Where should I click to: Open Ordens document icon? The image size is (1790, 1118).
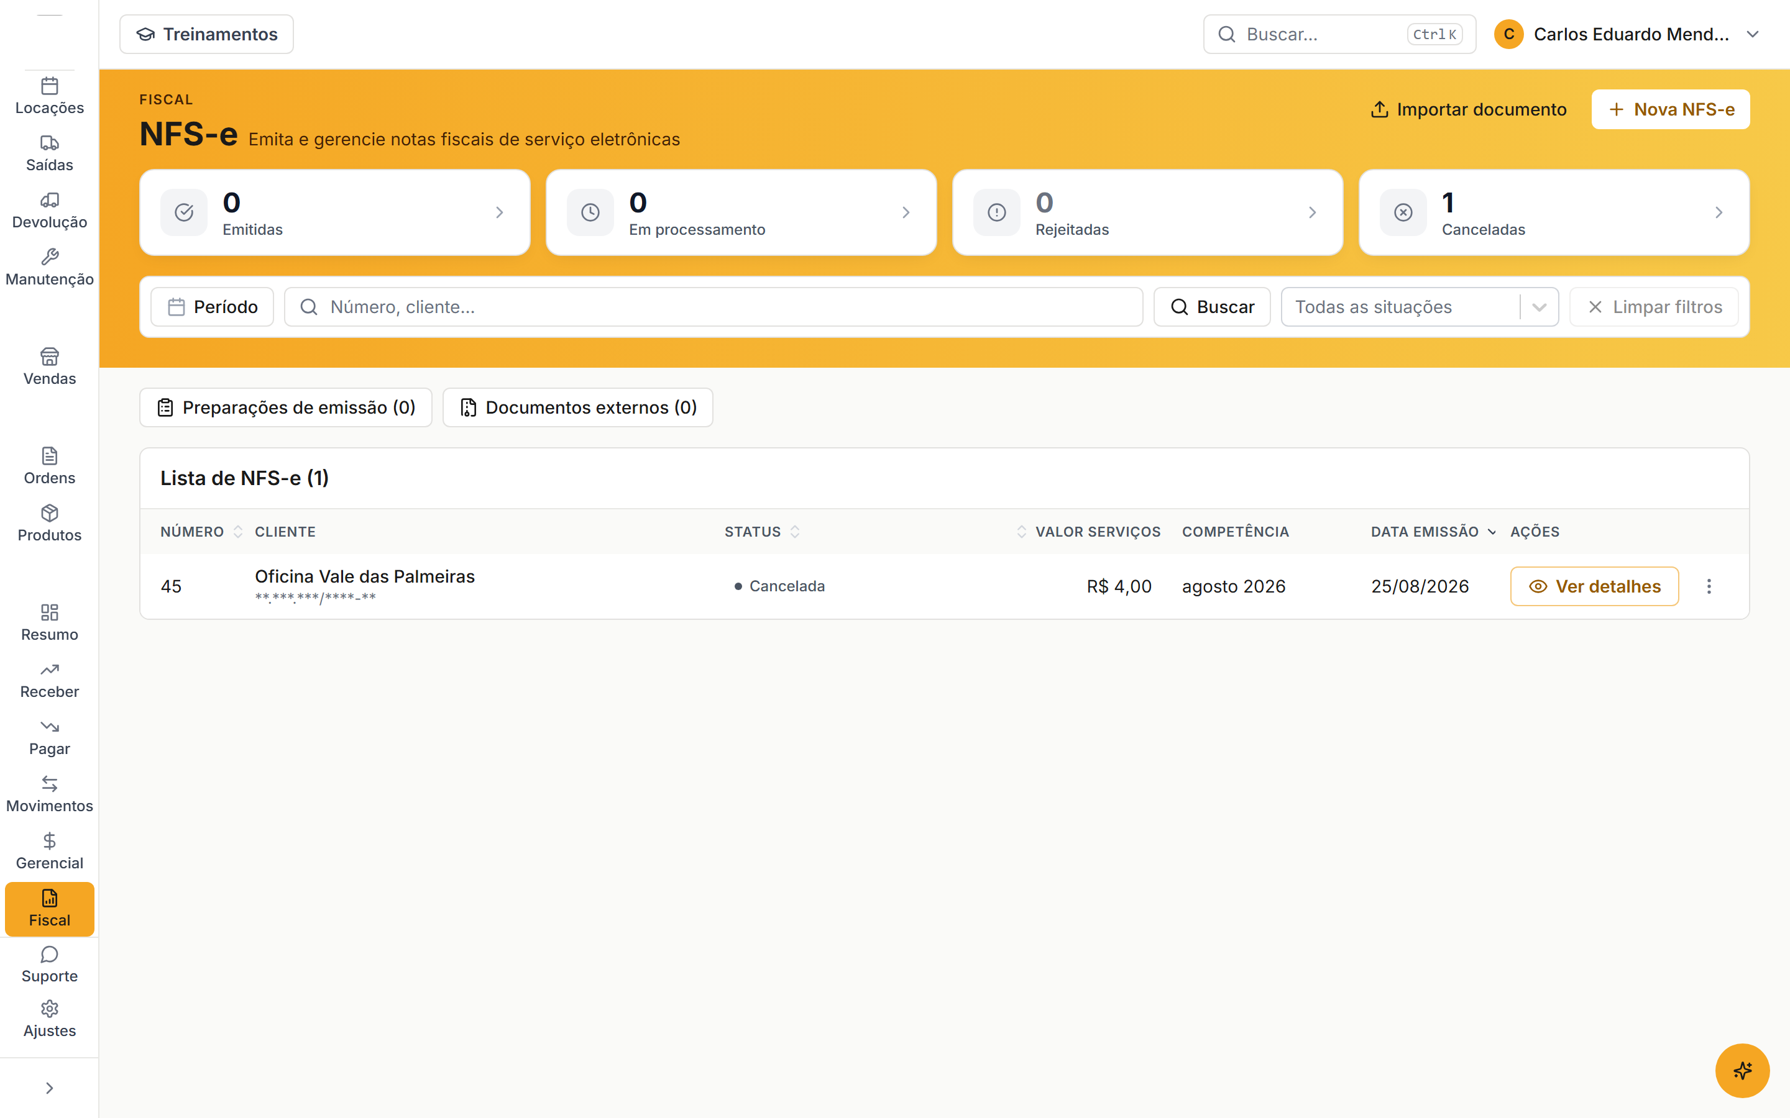[x=50, y=455]
